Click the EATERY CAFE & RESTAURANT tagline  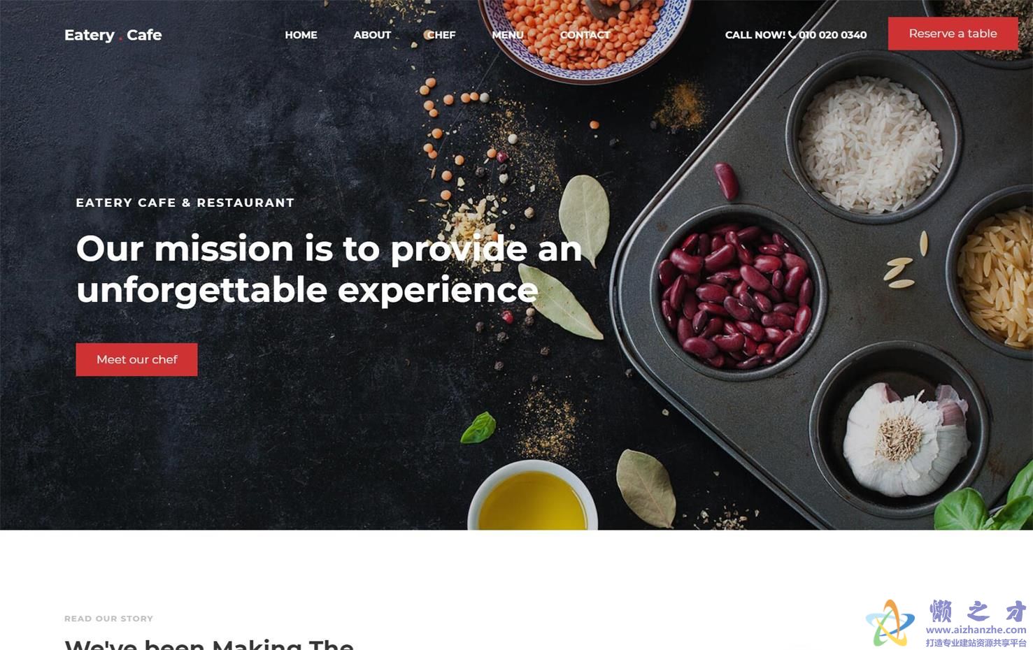point(185,203)
